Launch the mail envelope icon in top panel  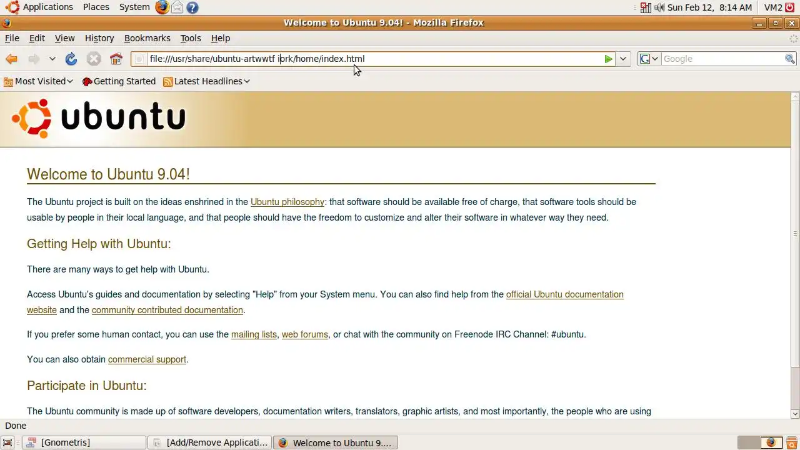[177, 7]
